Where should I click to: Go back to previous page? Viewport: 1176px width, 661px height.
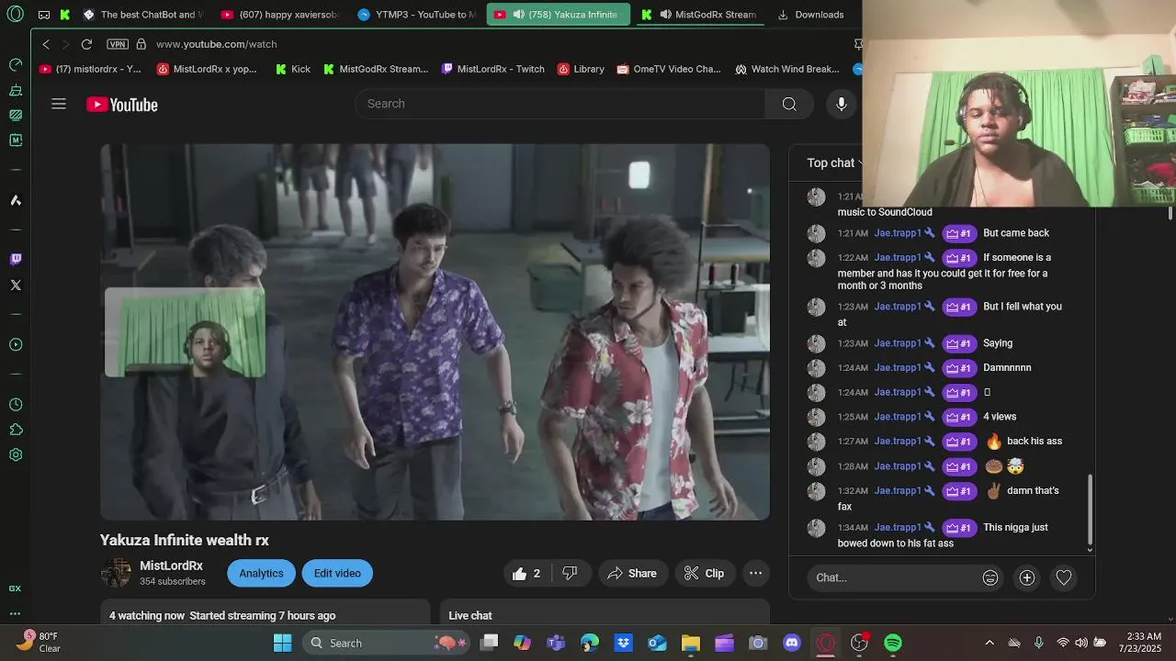pyautogui.click(x=46, y=44)
